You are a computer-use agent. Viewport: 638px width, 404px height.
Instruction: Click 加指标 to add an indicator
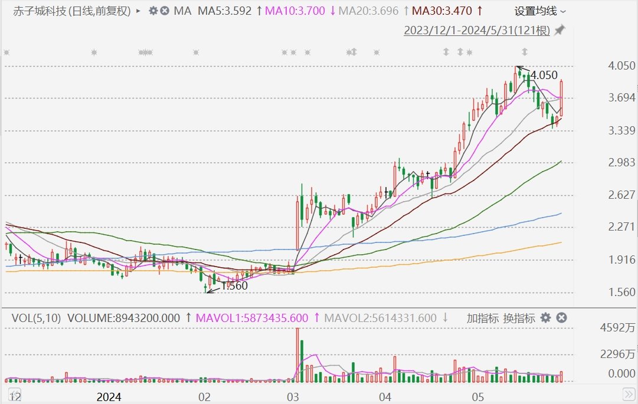483,318
